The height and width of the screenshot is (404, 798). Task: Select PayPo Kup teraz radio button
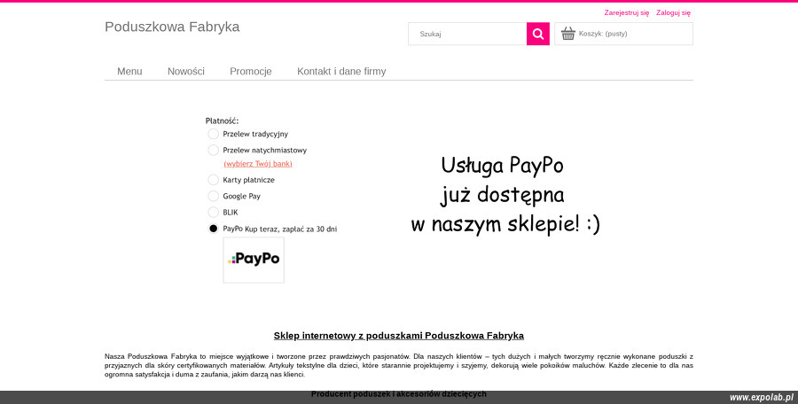tap(213, 229)
